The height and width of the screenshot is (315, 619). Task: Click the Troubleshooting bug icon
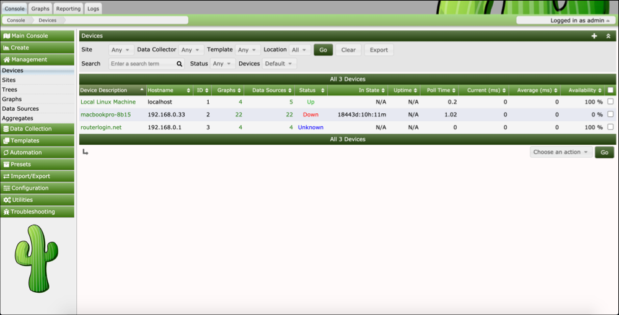[x=6, y=212]
